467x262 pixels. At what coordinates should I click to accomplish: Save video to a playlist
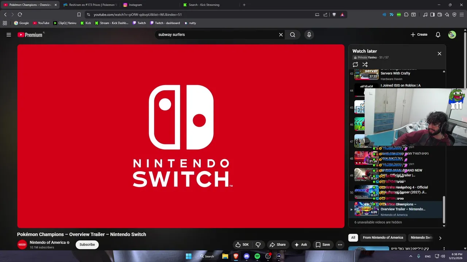(x=323, y=245)
